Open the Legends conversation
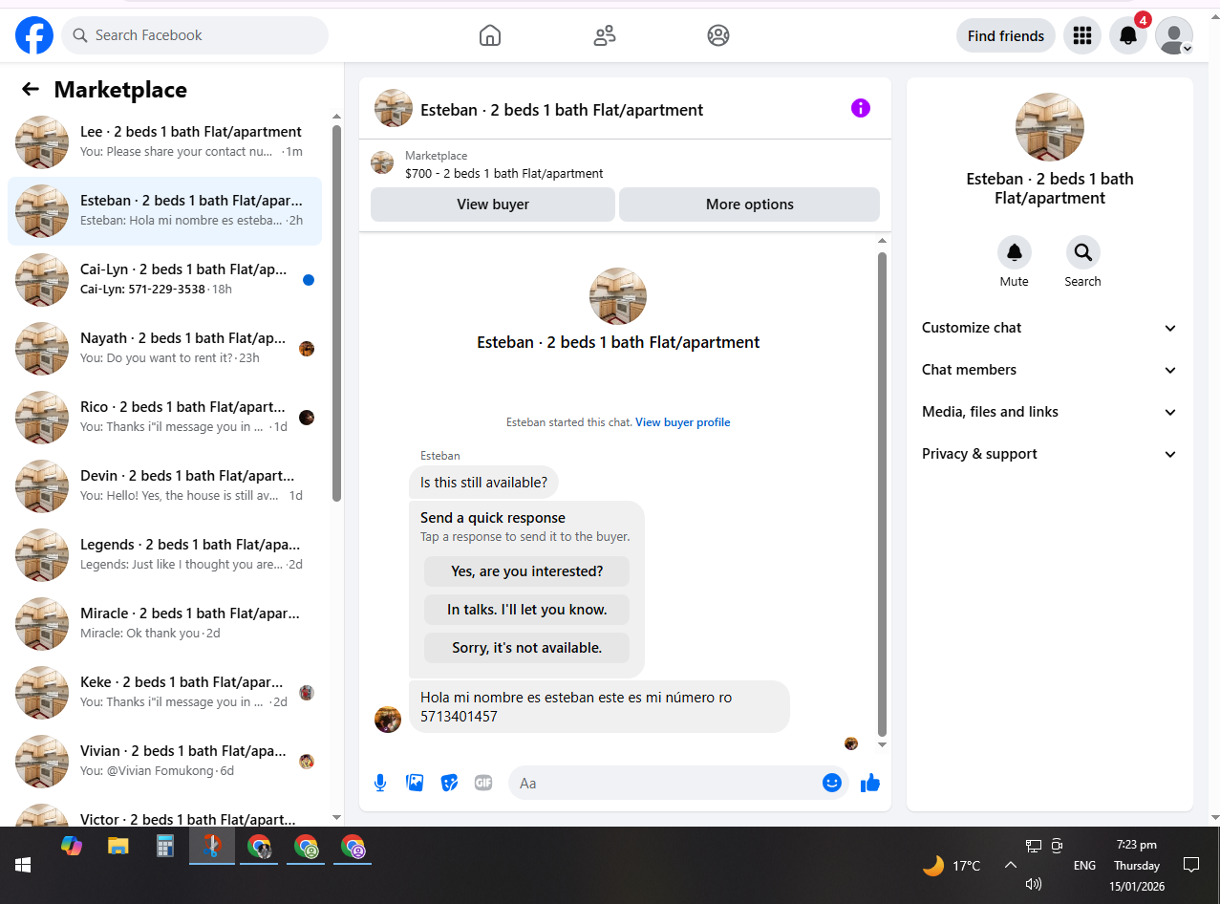1220x904 pixels. pyautogui.click(x=164, y=555)
